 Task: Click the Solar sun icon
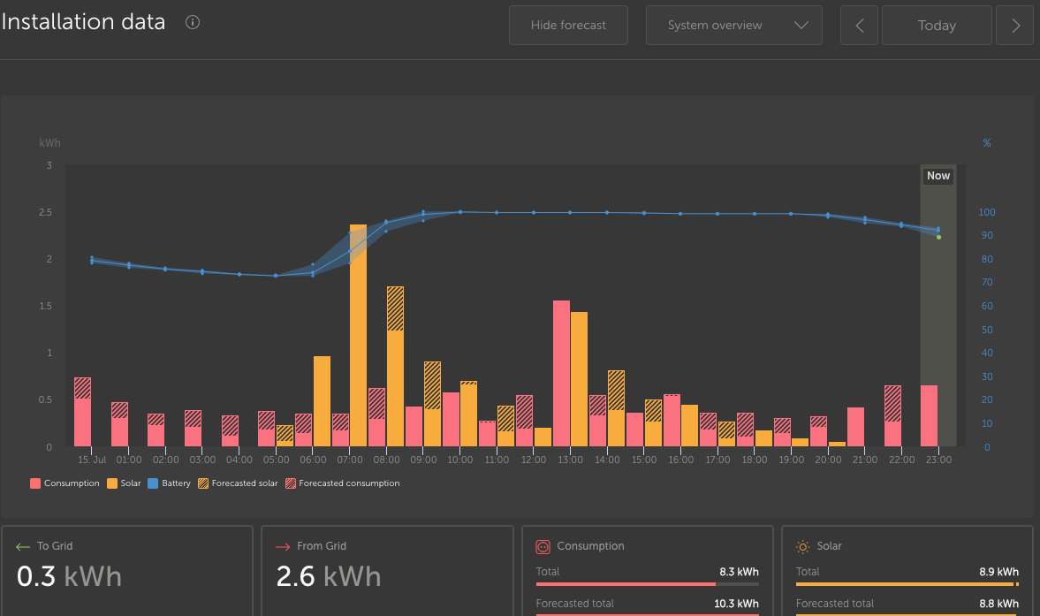coord(803,547)
